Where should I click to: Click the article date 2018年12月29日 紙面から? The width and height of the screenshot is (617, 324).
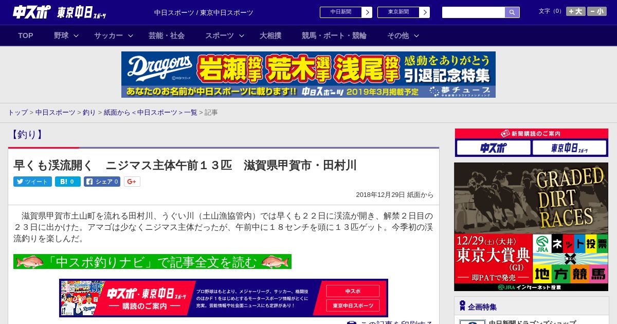[395, 195]
